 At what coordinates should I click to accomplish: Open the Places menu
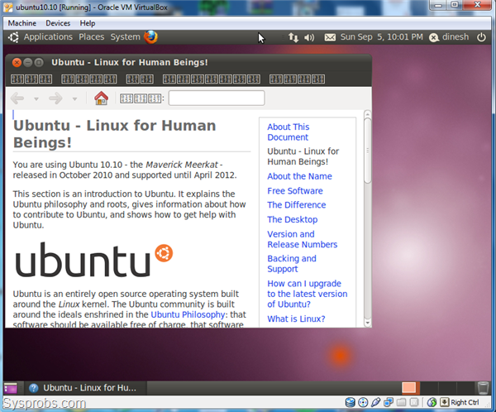pyautogui.click(x=92, y=37)
